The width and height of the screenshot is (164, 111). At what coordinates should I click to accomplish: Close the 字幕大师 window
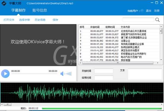coord(162,3)
